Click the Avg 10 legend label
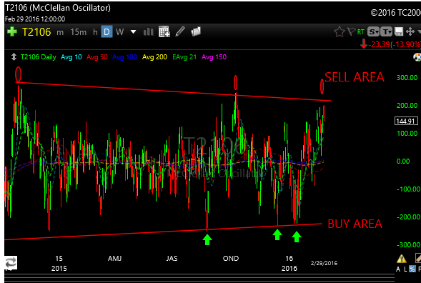The image size is (421, 283). click(x=71, y=57)
